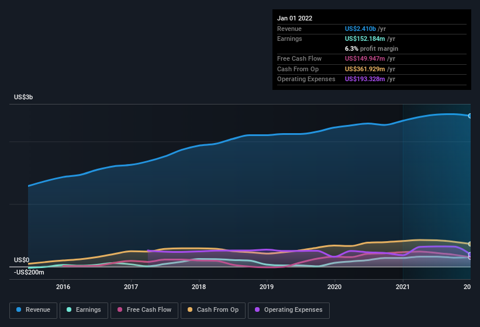Click the blue Revenue legend dot

coord(19,309)
